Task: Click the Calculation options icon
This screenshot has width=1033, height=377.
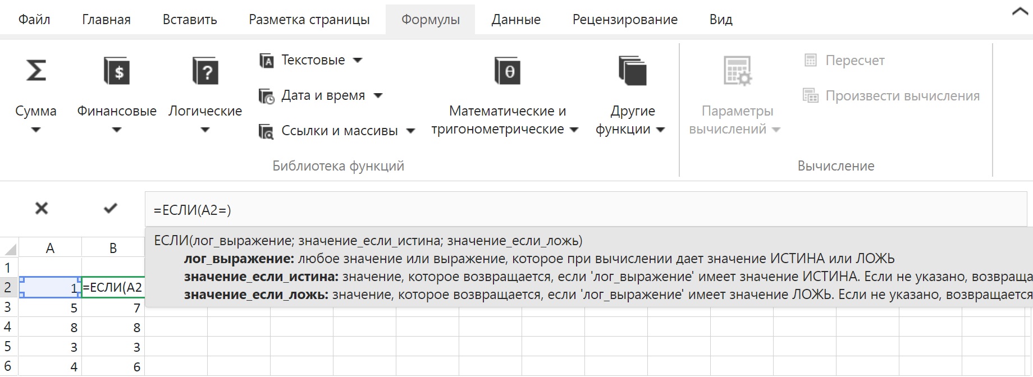Action: (x=737, y=71)
